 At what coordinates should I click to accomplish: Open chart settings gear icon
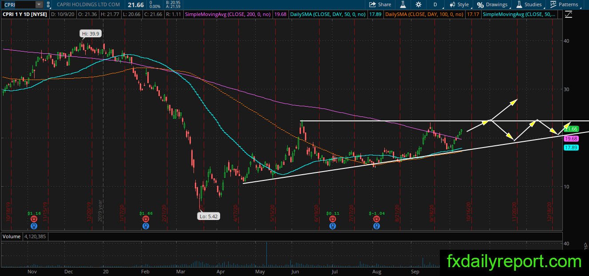point(419,4)
